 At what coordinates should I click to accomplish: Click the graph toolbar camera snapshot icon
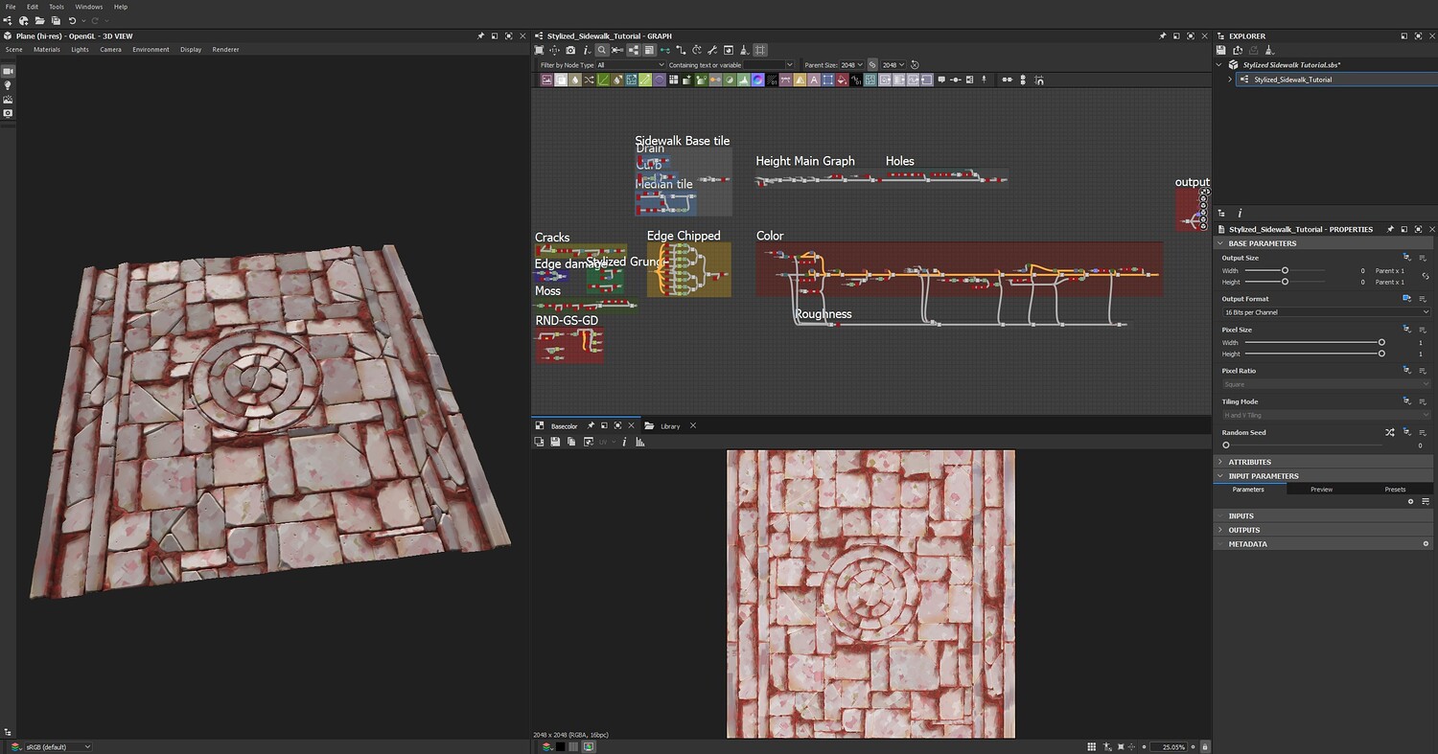point(570,50)
